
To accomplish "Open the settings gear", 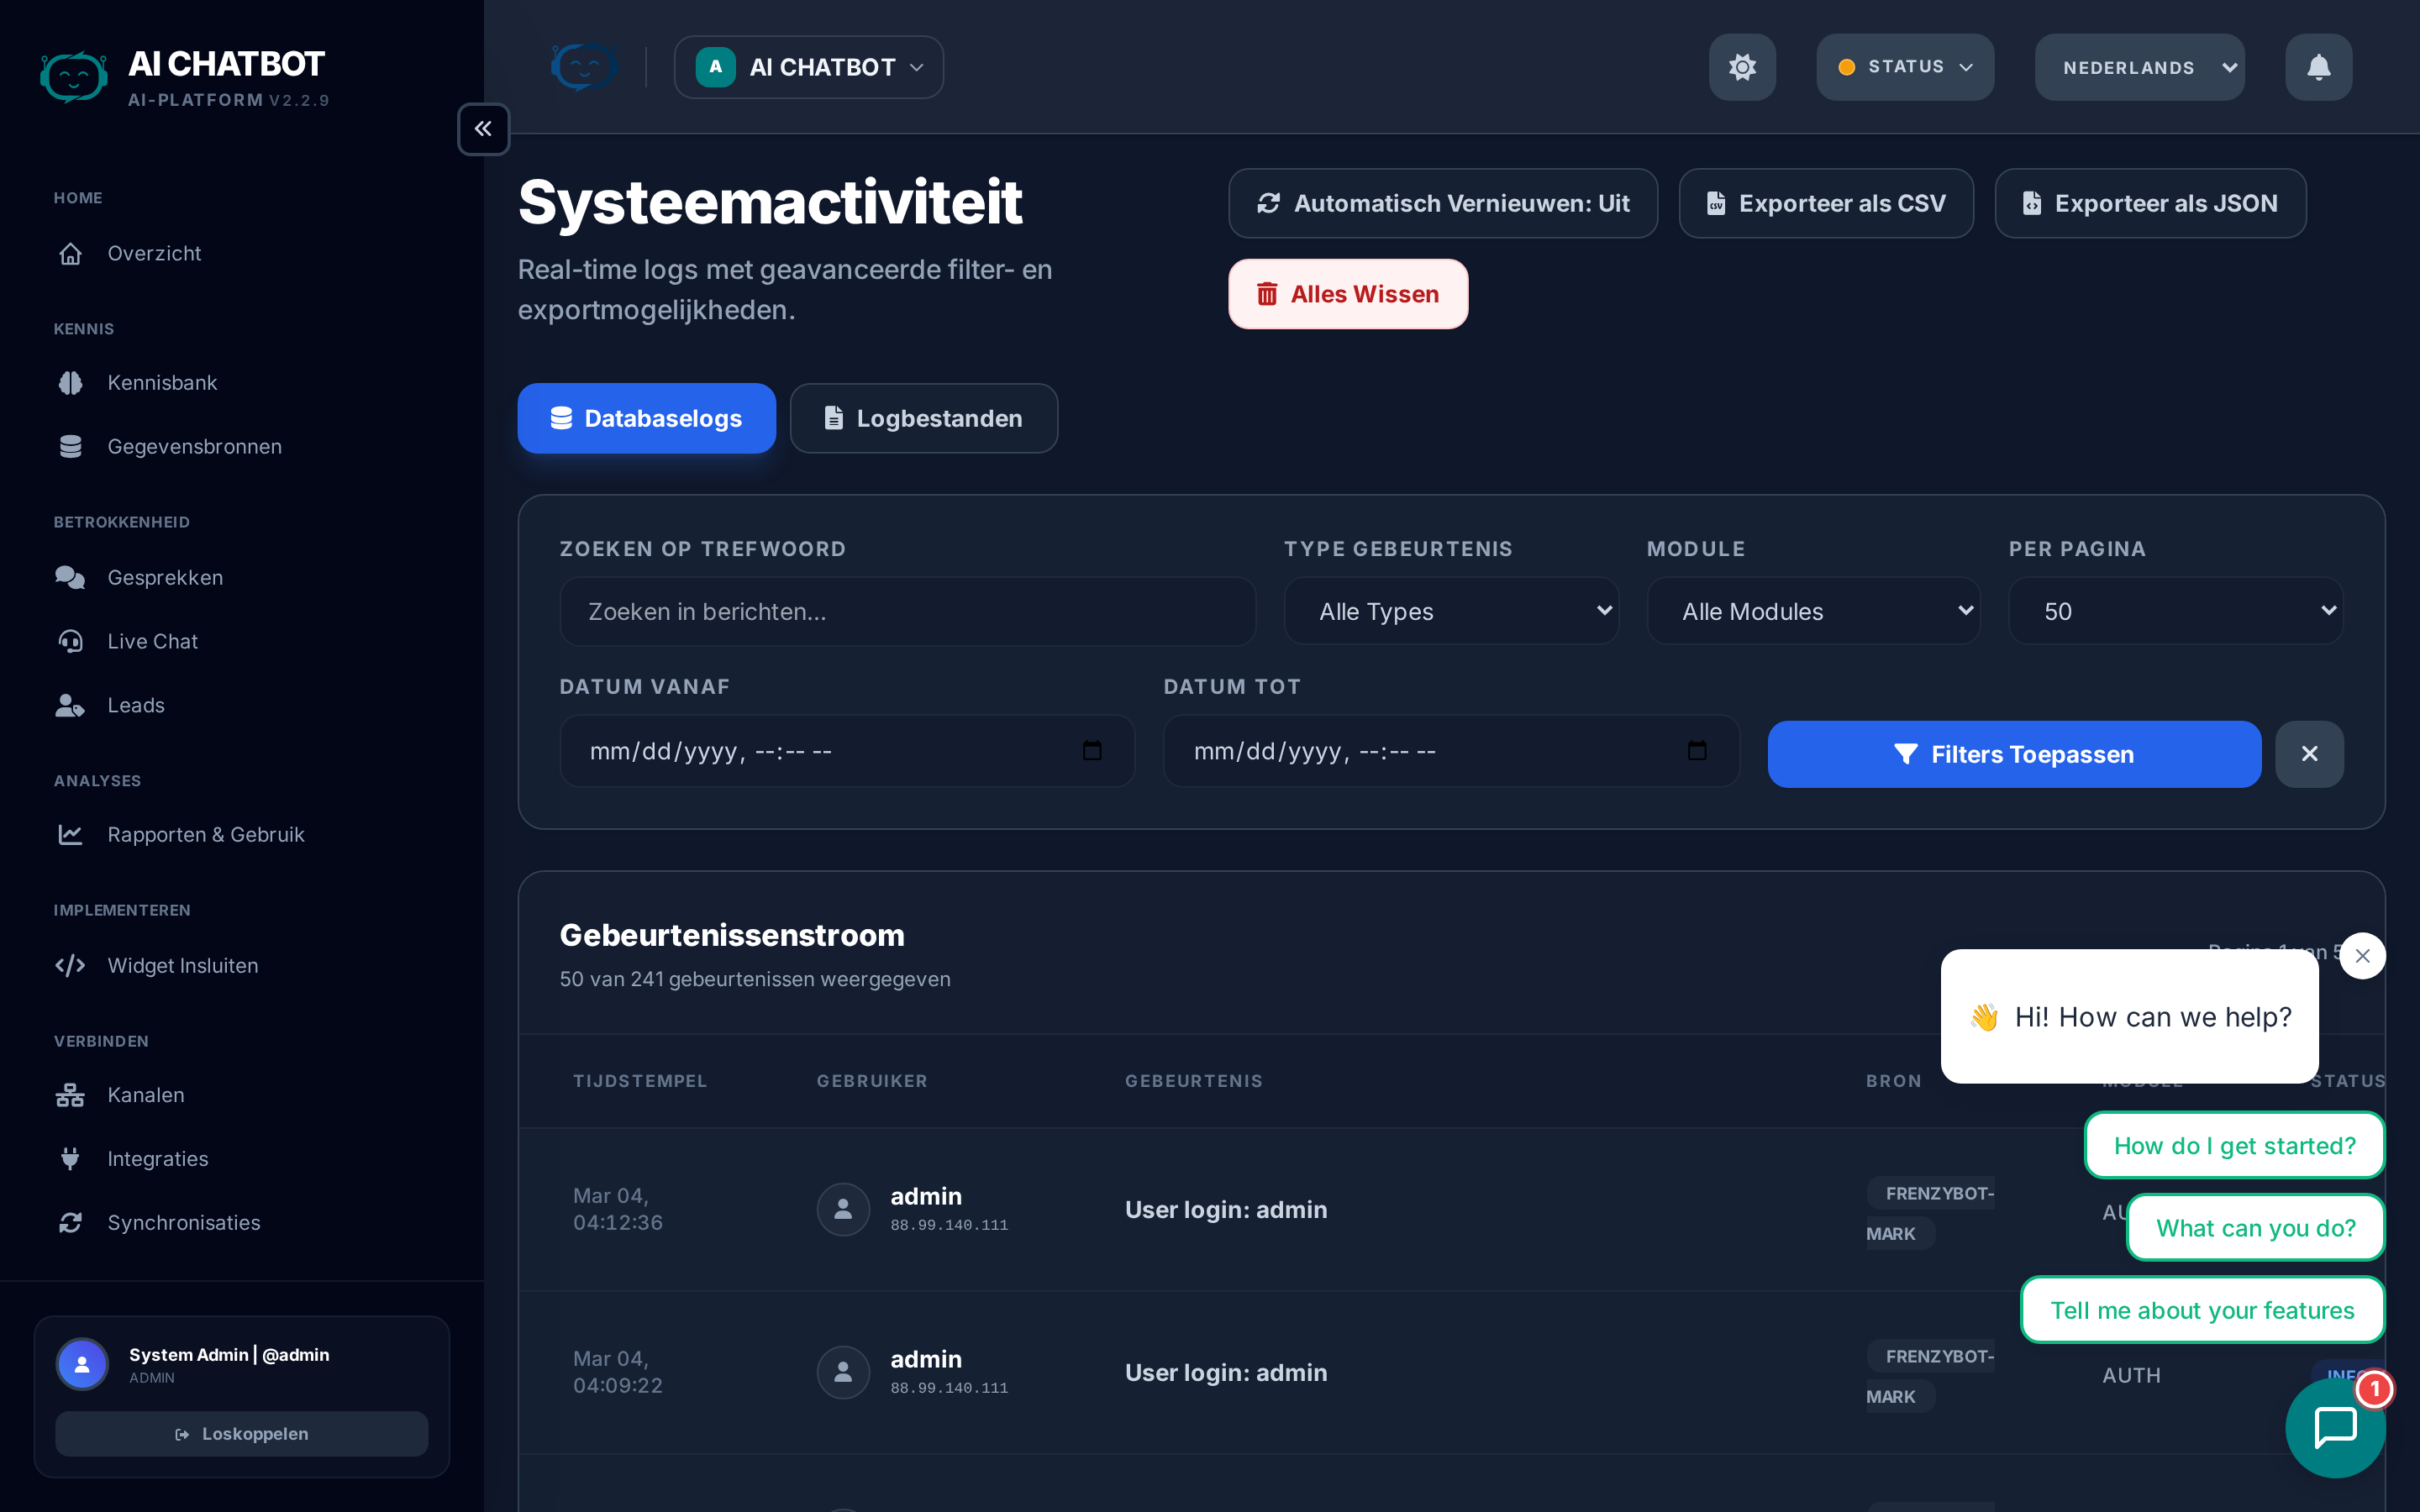I will click(x=1741, y=67).
